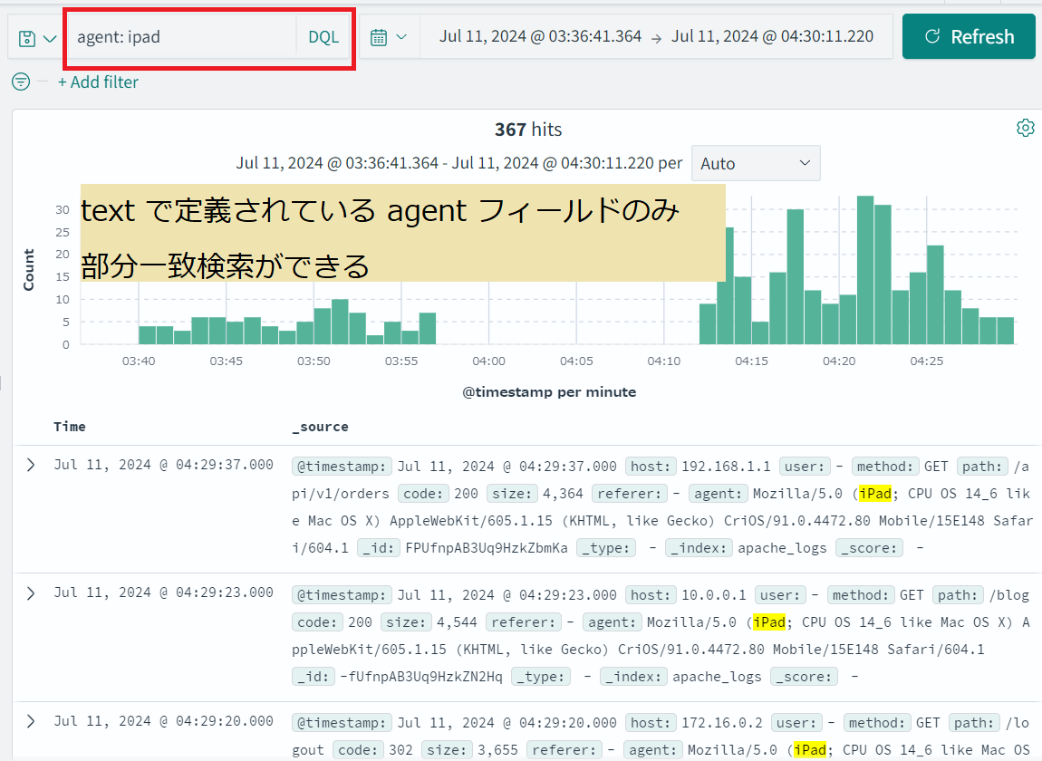1042x761 pixels.
Task: Expand the 04:29:37.000 log row
Action: [x=31, y=465]
